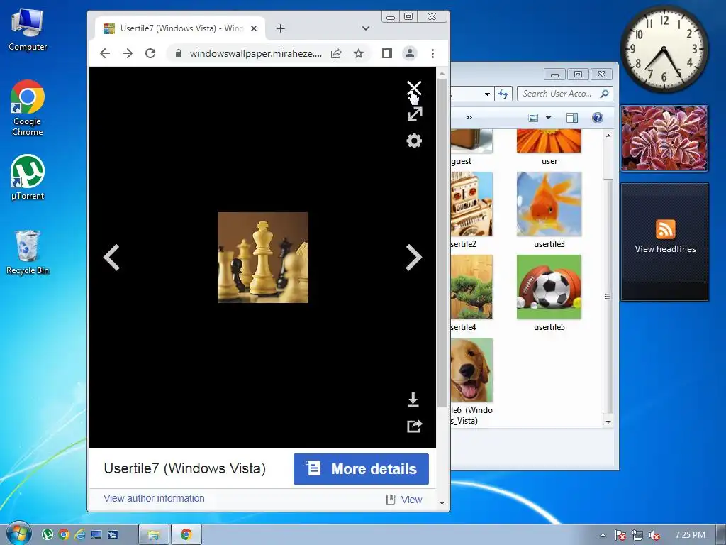Click the slideshow flower picture gadget
The image size is (726, 545).
tap(664, 138)
